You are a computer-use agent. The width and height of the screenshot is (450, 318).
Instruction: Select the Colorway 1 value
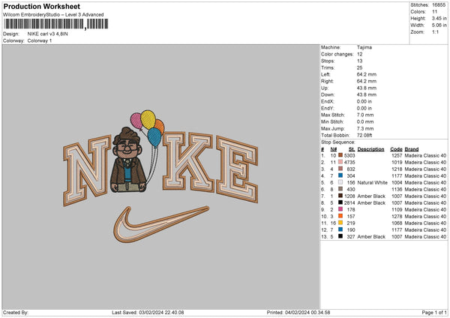tap(40, 40)
